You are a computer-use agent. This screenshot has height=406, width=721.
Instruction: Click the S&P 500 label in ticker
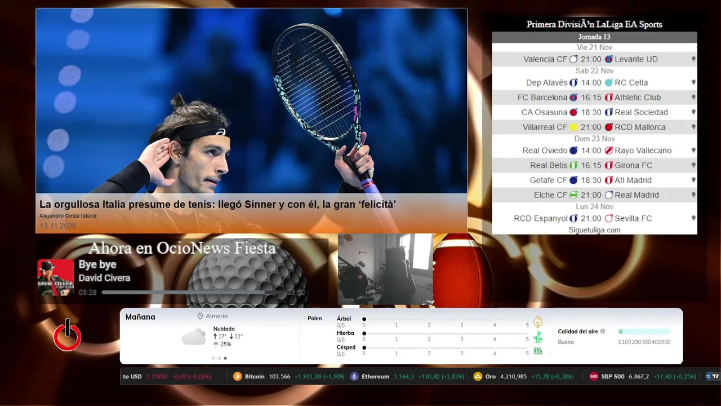(613, 377)
